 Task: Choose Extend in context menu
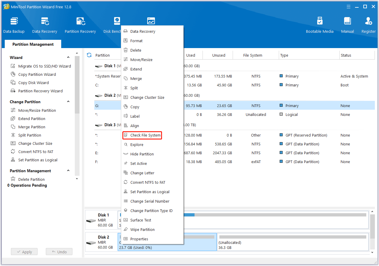point(152,69)
